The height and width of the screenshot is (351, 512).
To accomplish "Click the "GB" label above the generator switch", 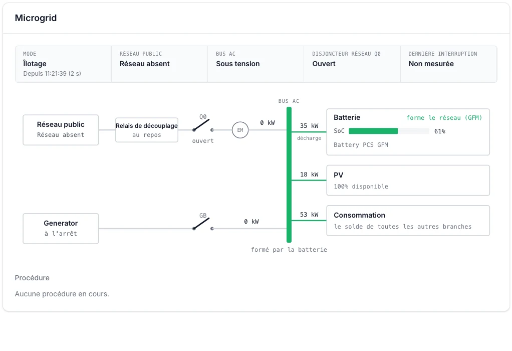I will (203, 216).
